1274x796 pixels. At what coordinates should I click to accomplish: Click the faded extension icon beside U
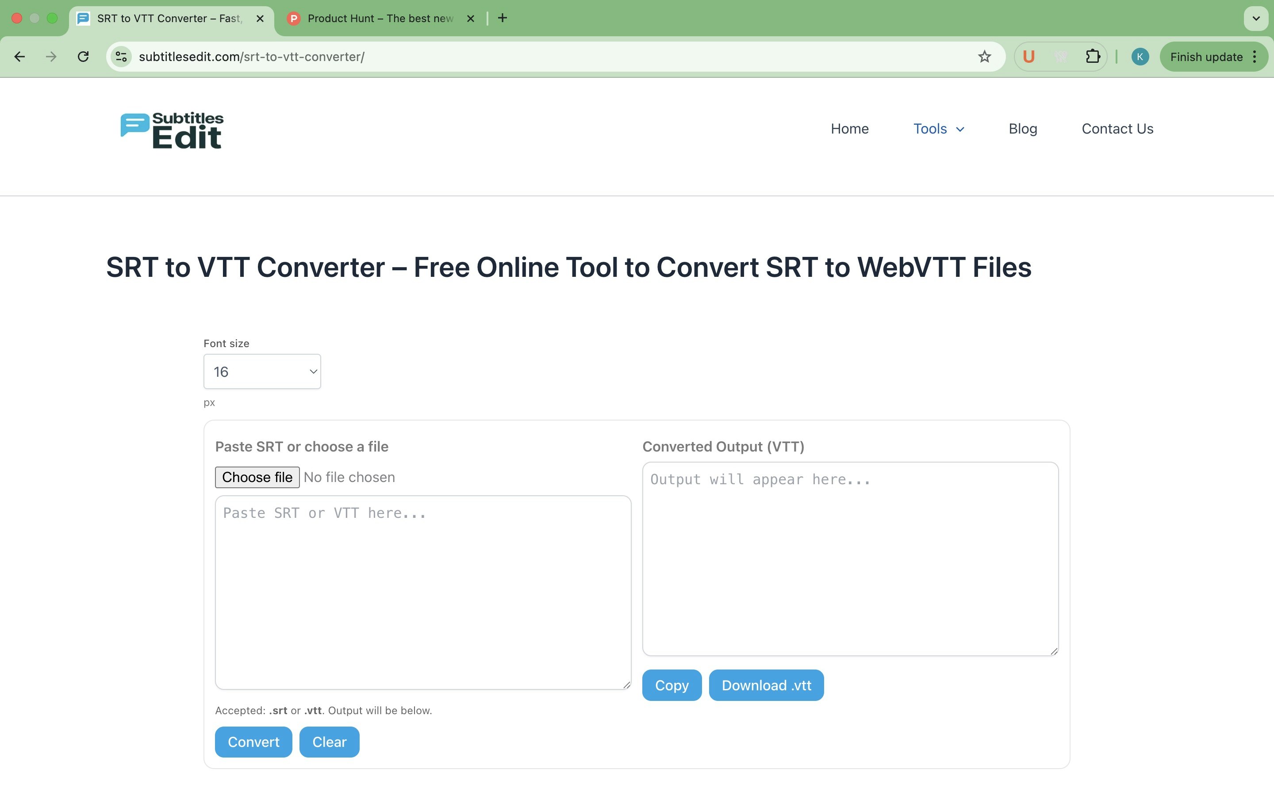pyautogui.click(x=1061, y=57)
